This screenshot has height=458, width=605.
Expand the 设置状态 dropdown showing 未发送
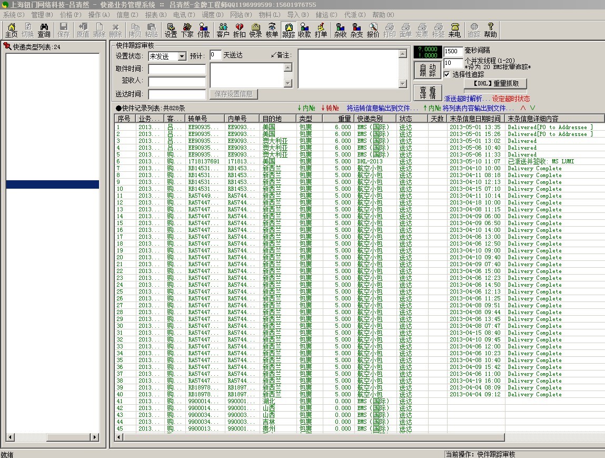pos(182,56)
